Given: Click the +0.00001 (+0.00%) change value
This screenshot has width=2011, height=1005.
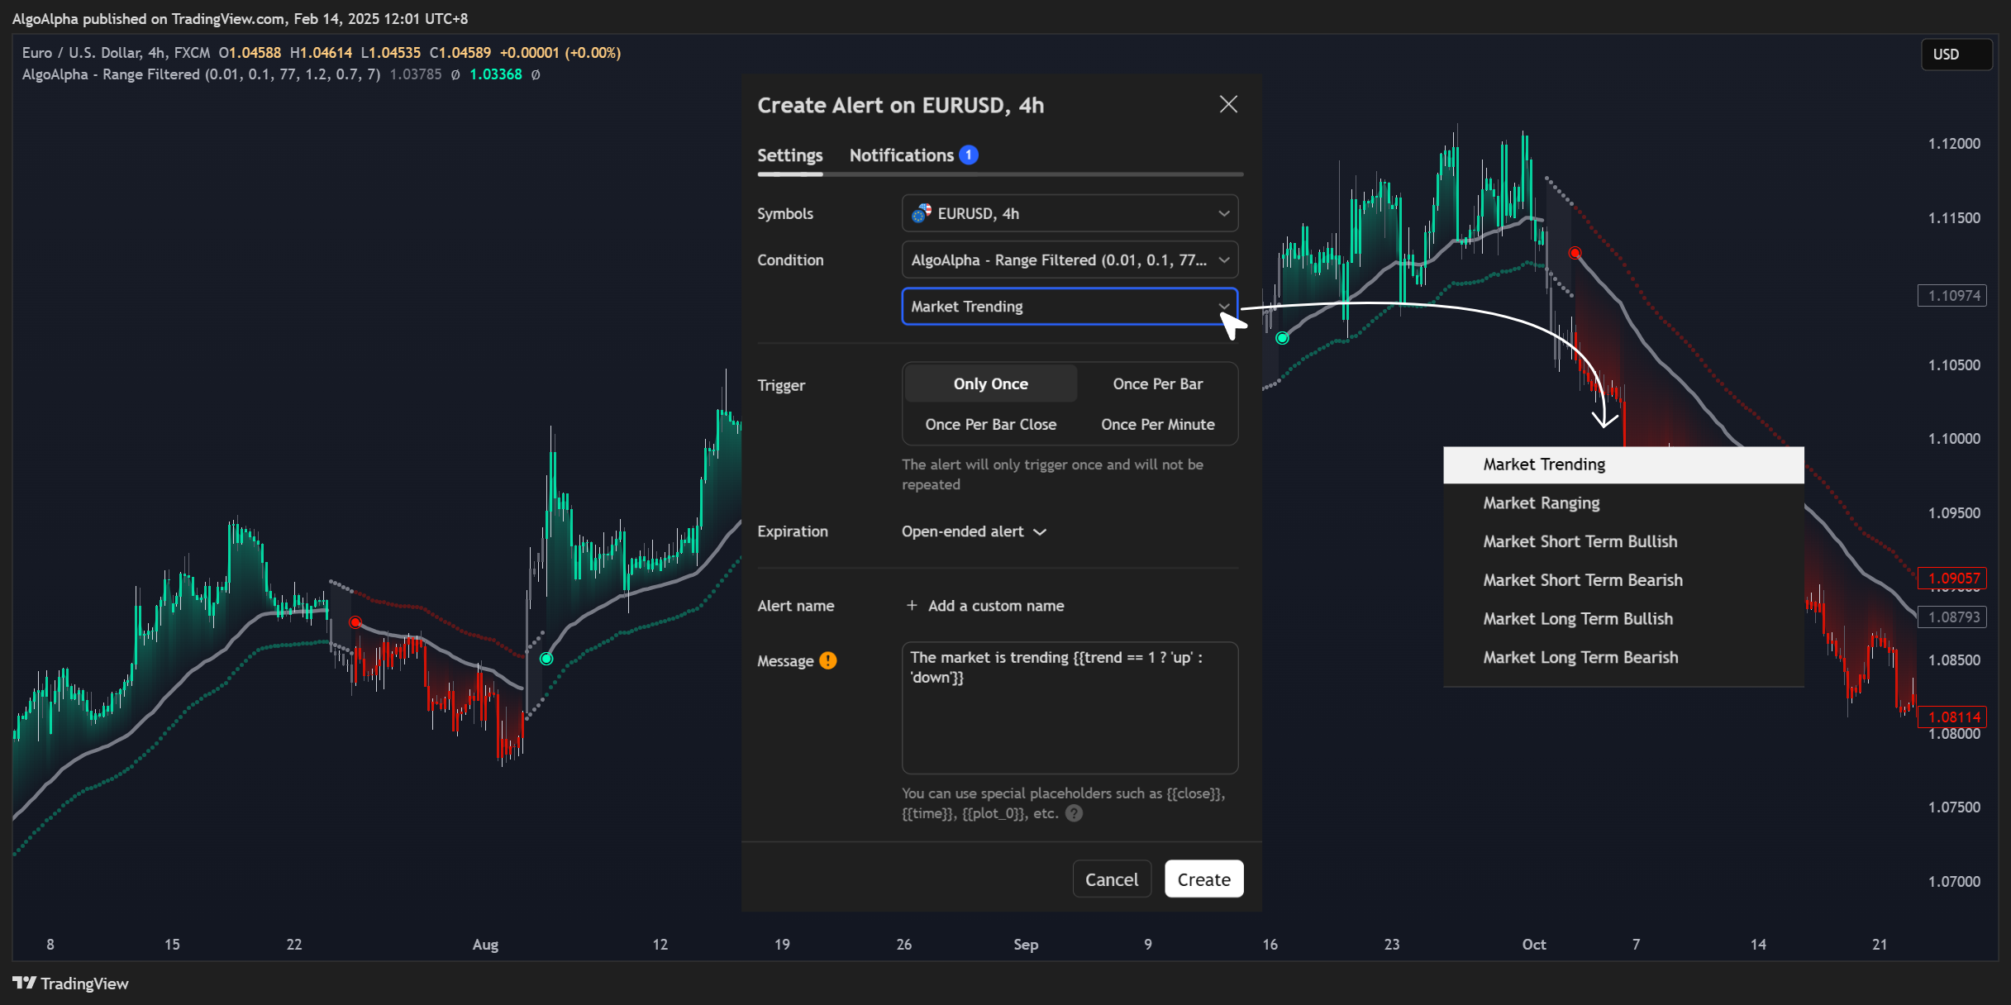Looking at the screenshot, I should [560, 53].
